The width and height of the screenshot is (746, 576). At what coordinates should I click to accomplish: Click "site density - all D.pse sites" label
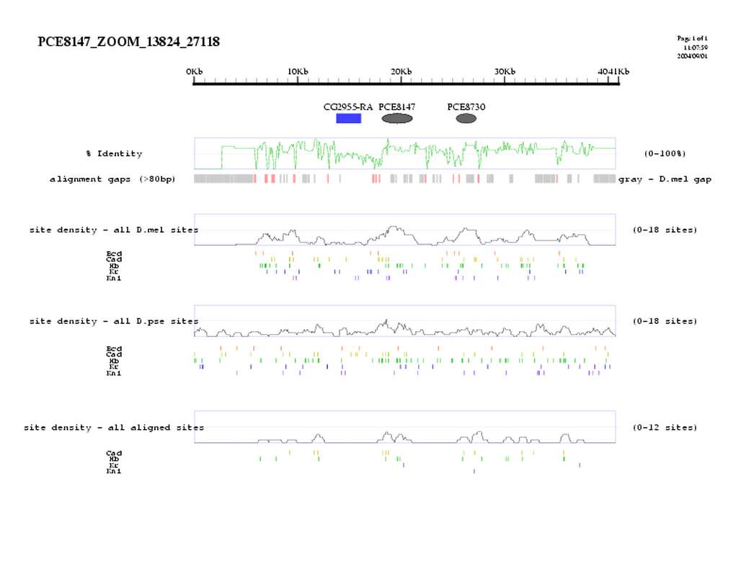(114, 321)
